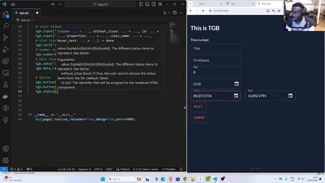Click the SUBMIT button
The image size is (325, 183).
199,117
